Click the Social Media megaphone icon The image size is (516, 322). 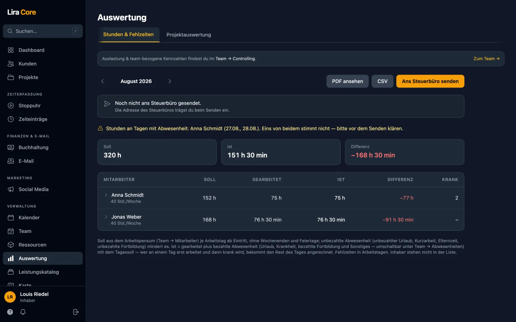[11, 189]
